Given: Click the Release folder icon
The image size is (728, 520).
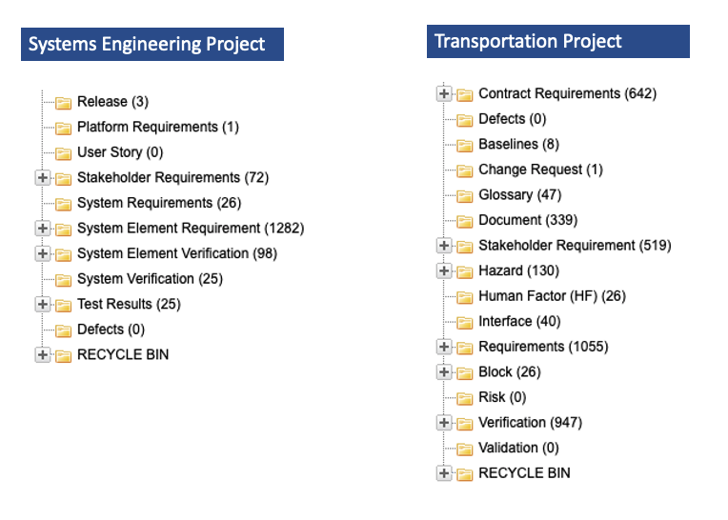Looking at the screenshot, I should pyautogui.click(x=63, y=102).
